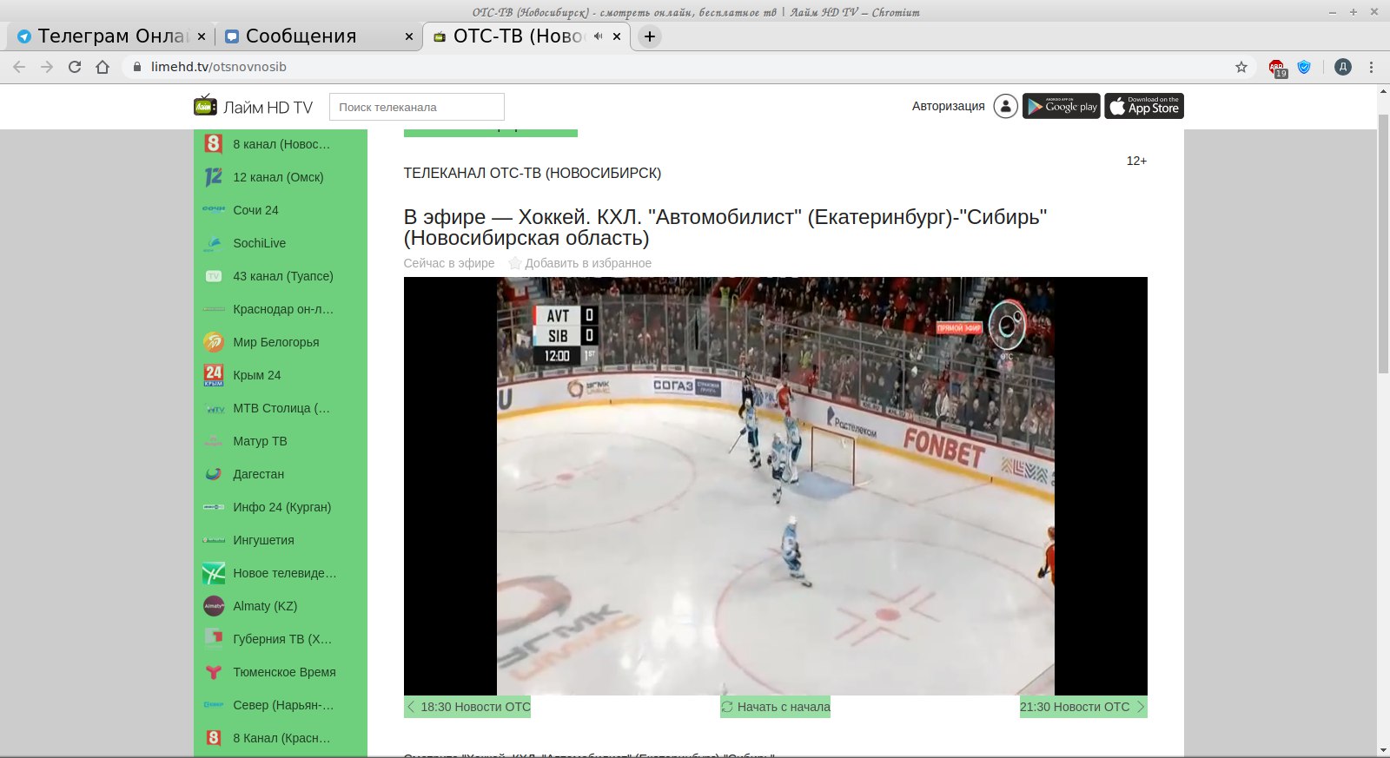Click the Тюменское Время channel logo

point(214,672)
